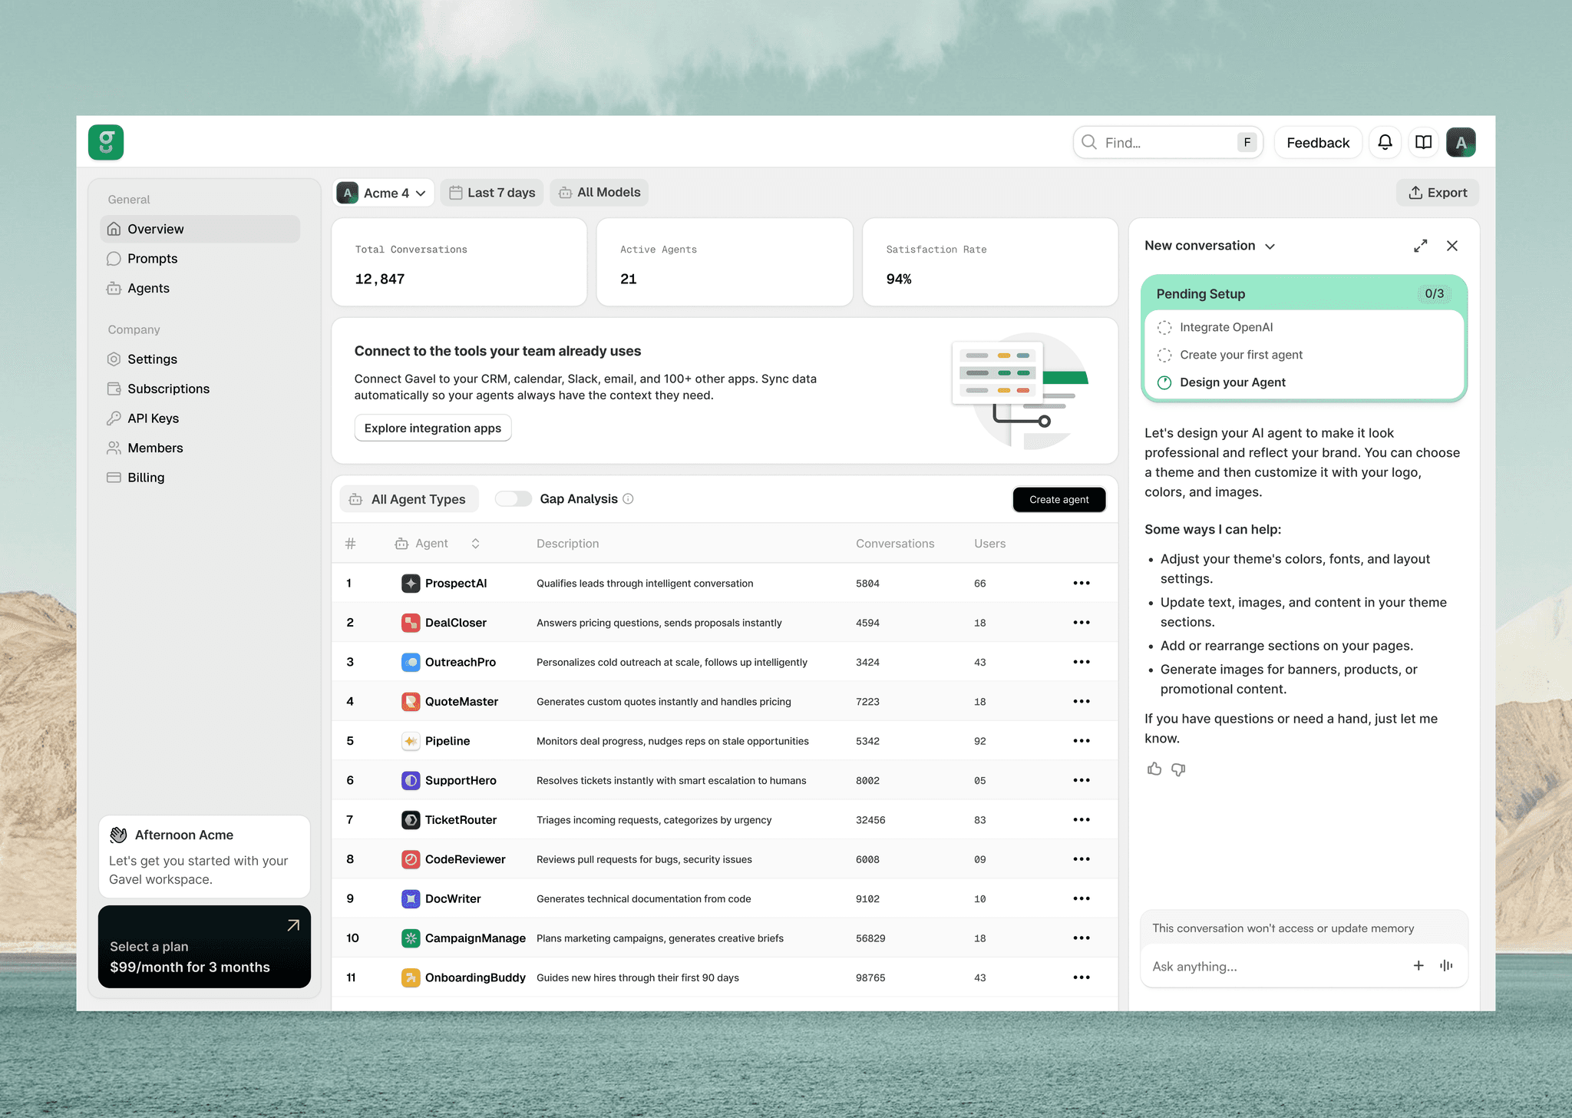Screen dimensions: 1572x1118
Task: Click the Create agent button
Action: 1058,500
